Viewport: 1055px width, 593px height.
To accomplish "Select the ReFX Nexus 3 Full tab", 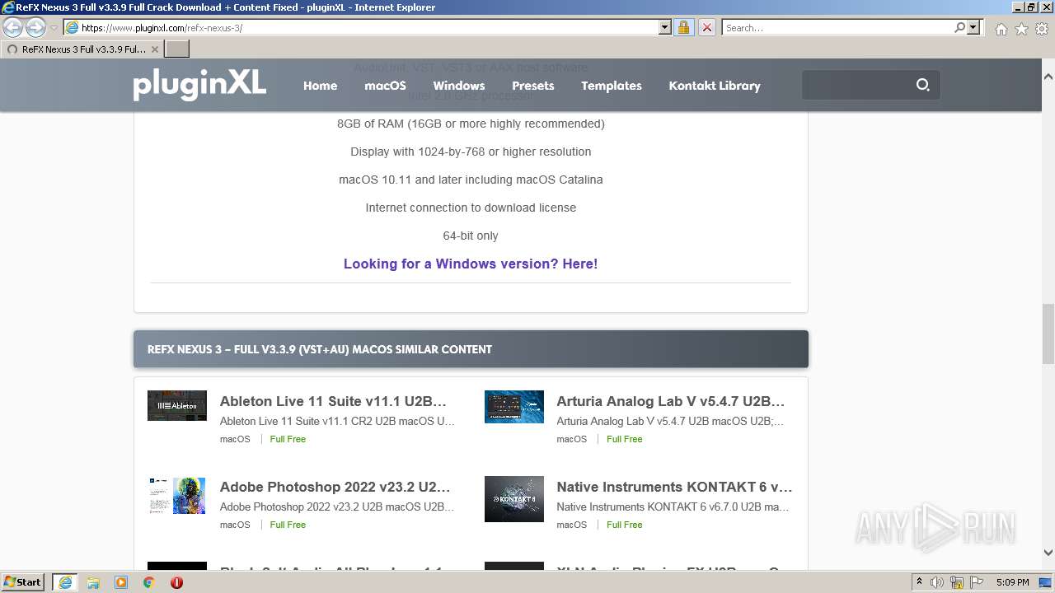I will (x=82, y=49).
